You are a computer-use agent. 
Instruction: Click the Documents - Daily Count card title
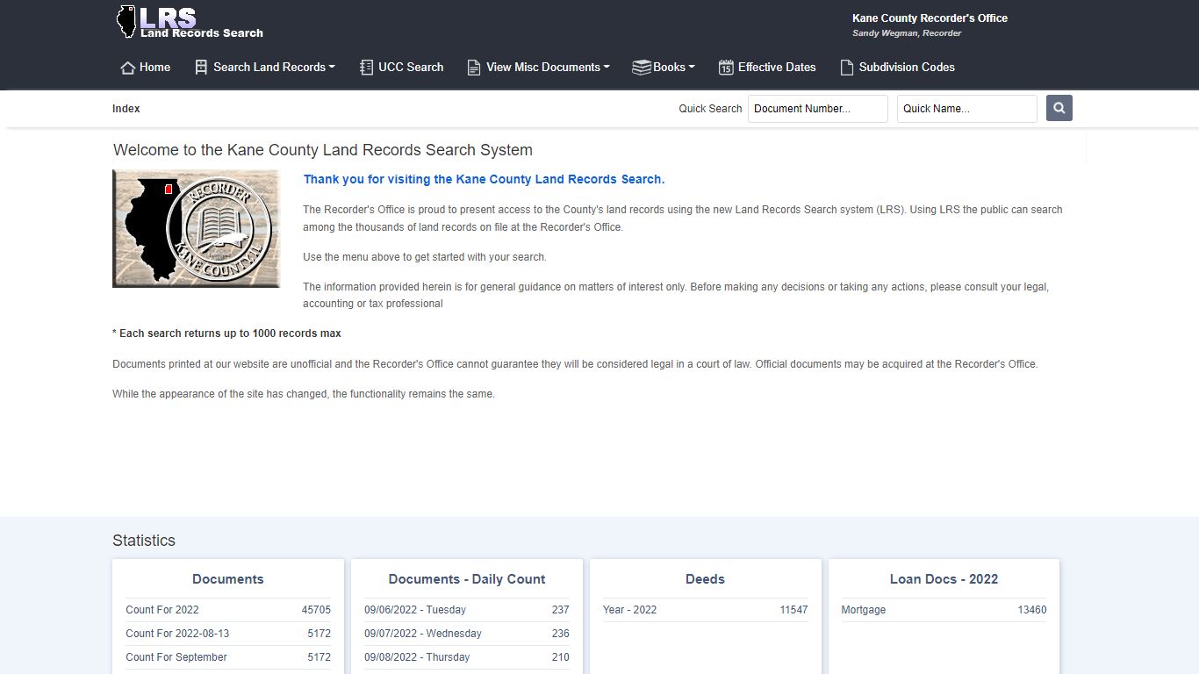tap(467, 579)
